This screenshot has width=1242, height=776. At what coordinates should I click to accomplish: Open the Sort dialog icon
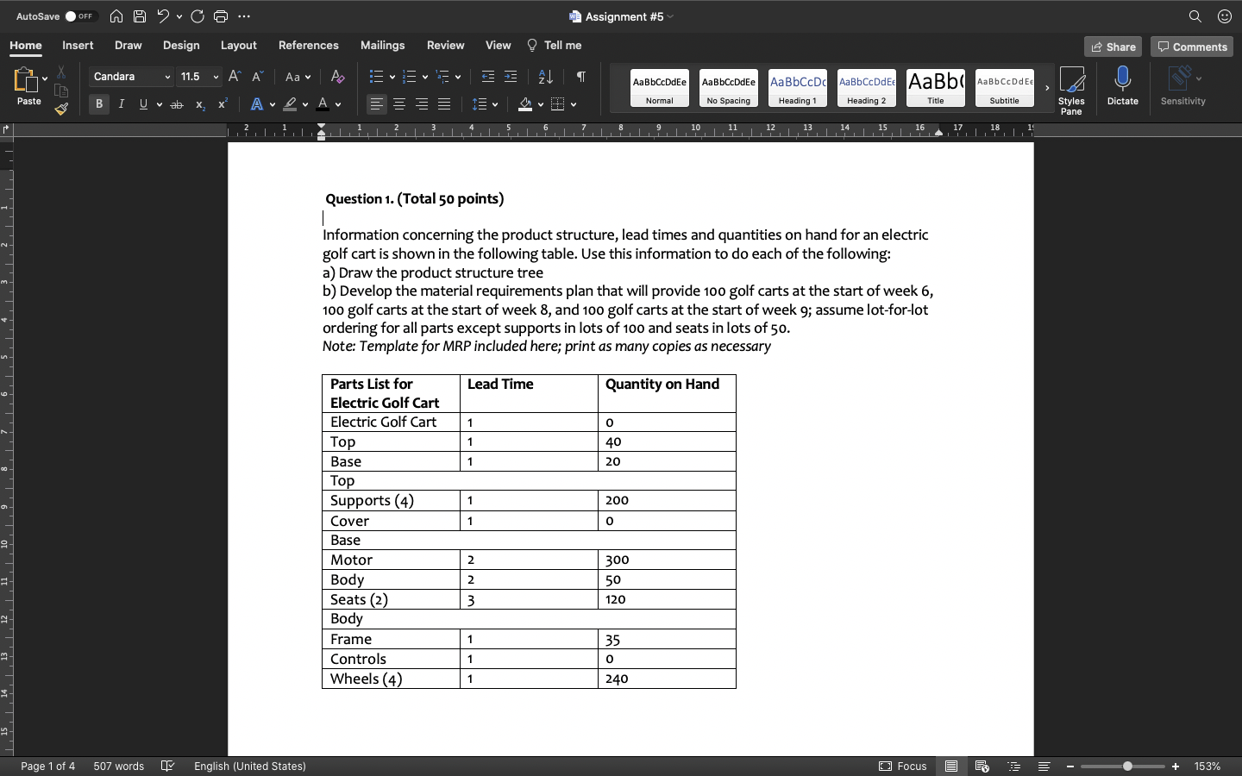(x=545, y=77)
